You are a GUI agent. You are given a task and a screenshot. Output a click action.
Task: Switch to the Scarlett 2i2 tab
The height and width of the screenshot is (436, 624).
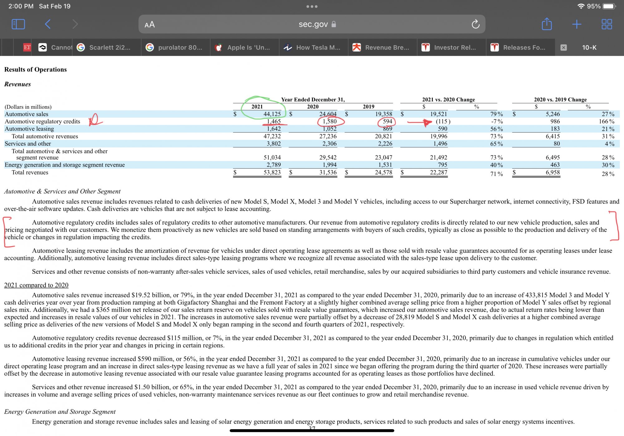point(107,47)
